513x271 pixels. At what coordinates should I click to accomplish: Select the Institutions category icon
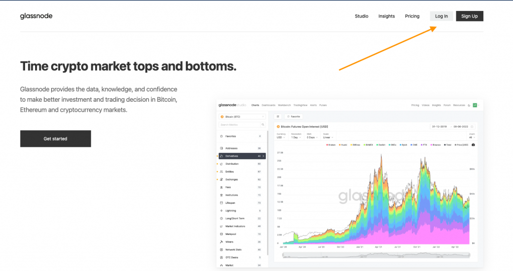221,195
